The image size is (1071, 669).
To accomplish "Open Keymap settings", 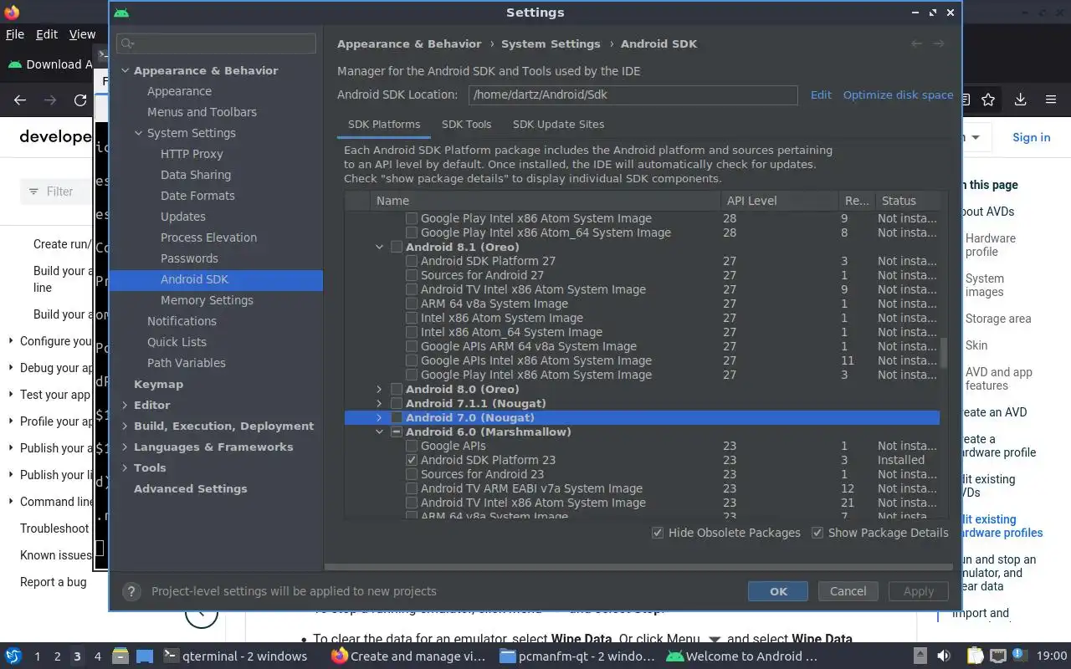I will click(x=158, y=384).
